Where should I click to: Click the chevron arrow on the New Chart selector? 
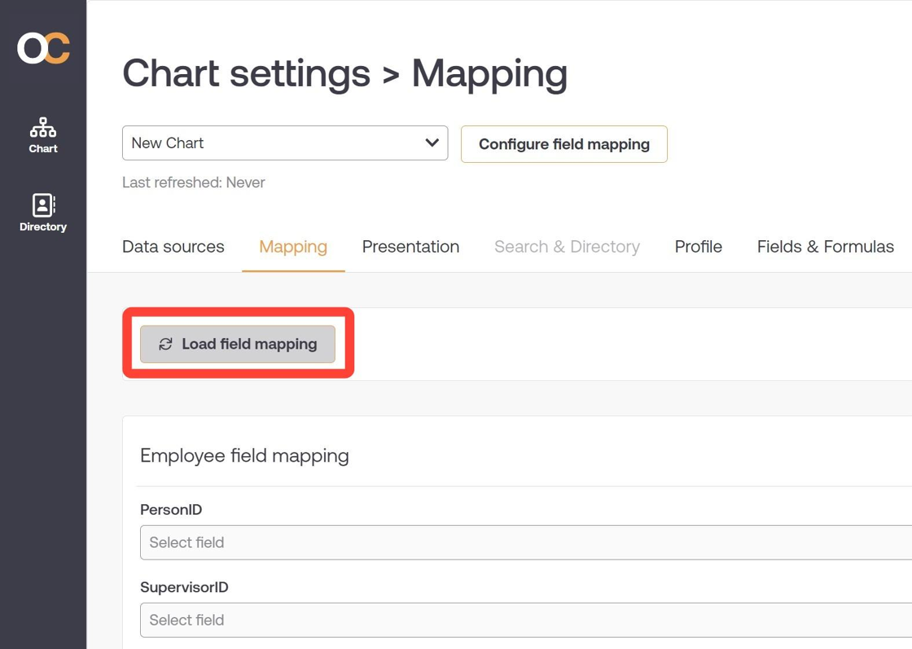432,143
